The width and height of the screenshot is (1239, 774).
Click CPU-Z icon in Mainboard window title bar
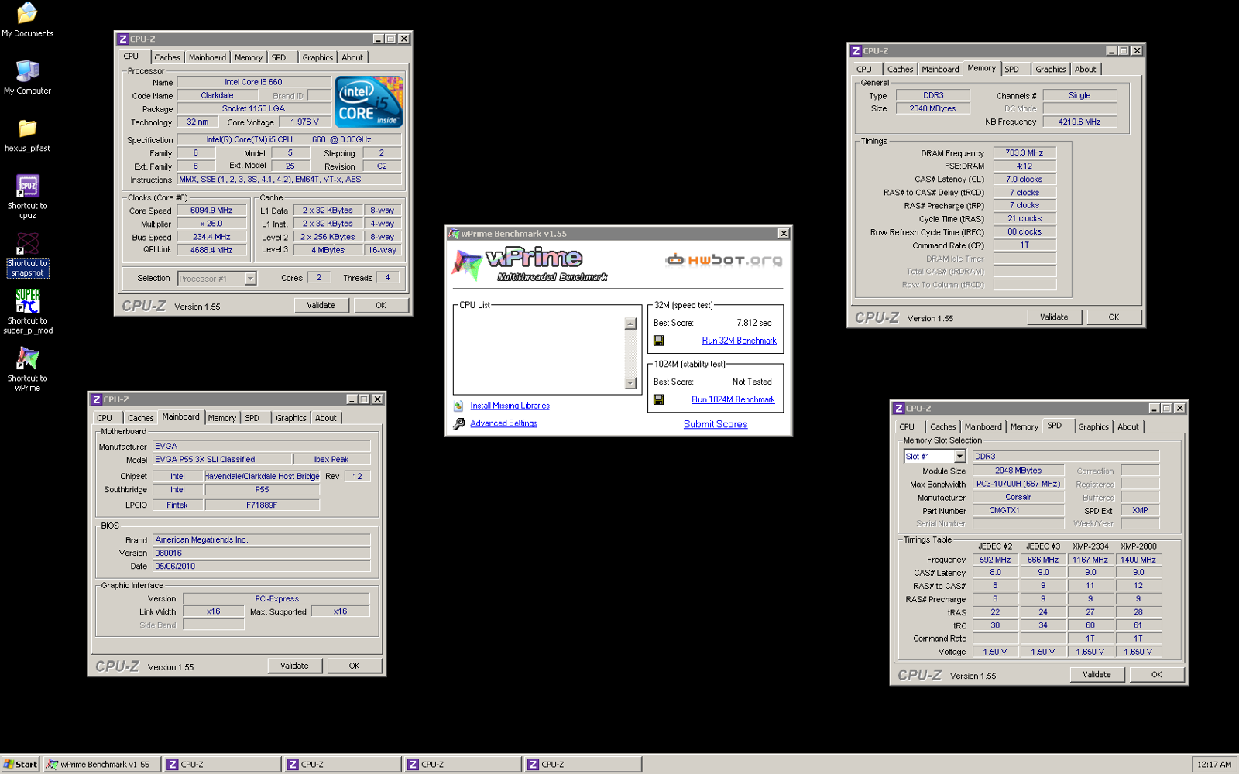[96, 399]
